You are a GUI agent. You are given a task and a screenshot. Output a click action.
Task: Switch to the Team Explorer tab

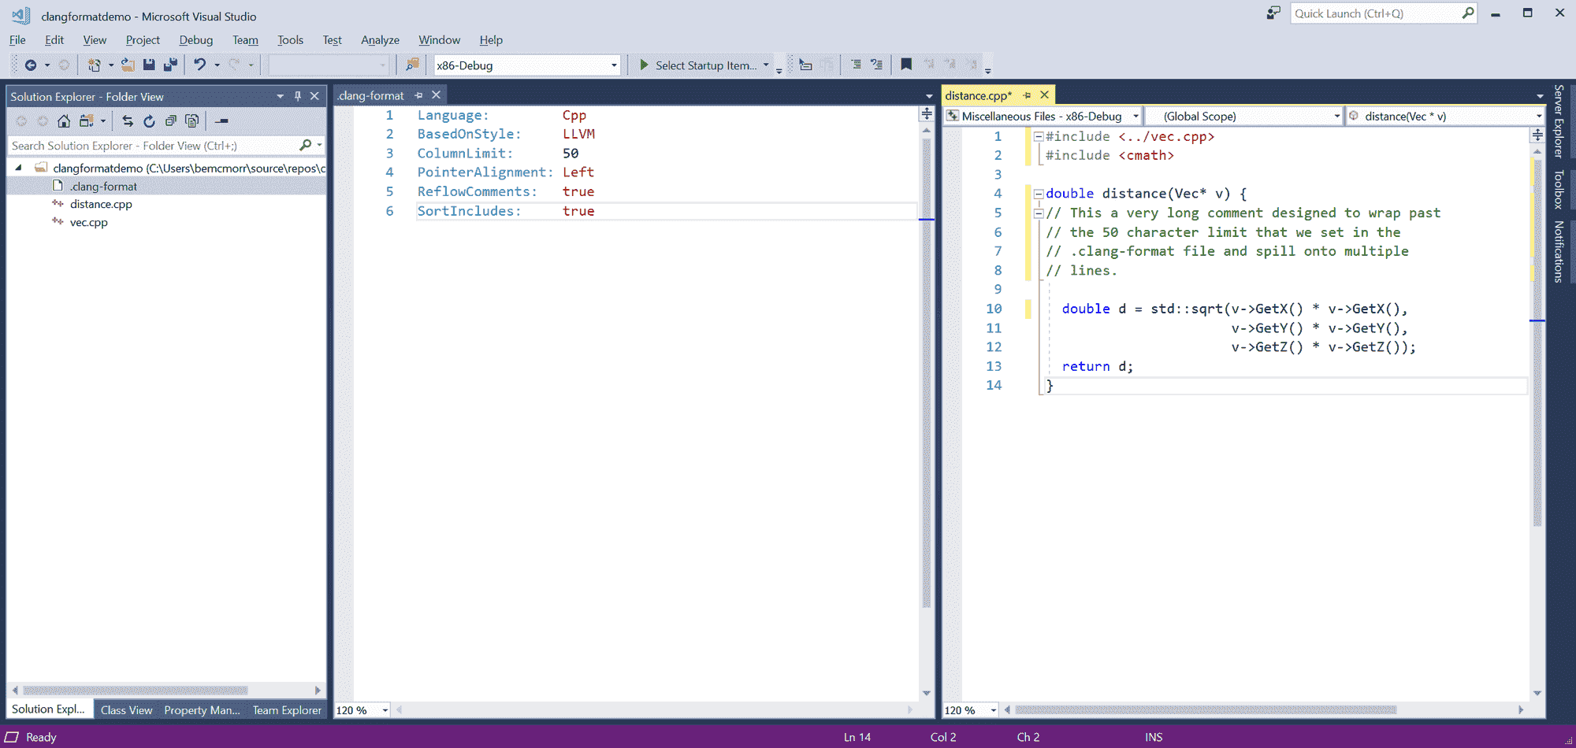(287, 710)
